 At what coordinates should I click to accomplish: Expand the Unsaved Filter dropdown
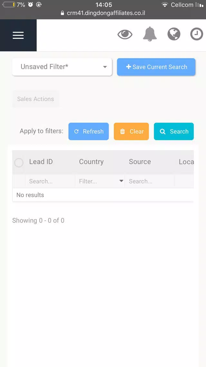click(x=105, y=67)
